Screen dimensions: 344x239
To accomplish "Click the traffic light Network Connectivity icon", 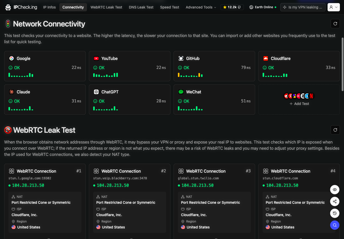I will [8, 24].
